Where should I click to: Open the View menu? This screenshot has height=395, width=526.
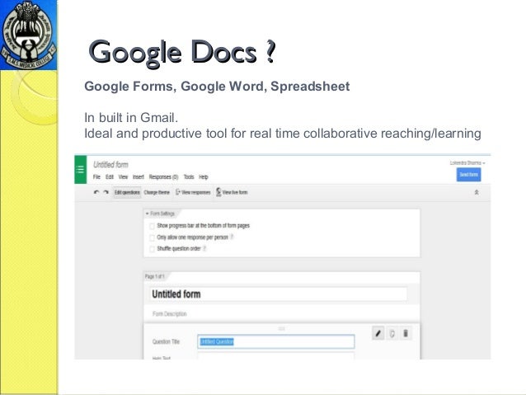123,176
